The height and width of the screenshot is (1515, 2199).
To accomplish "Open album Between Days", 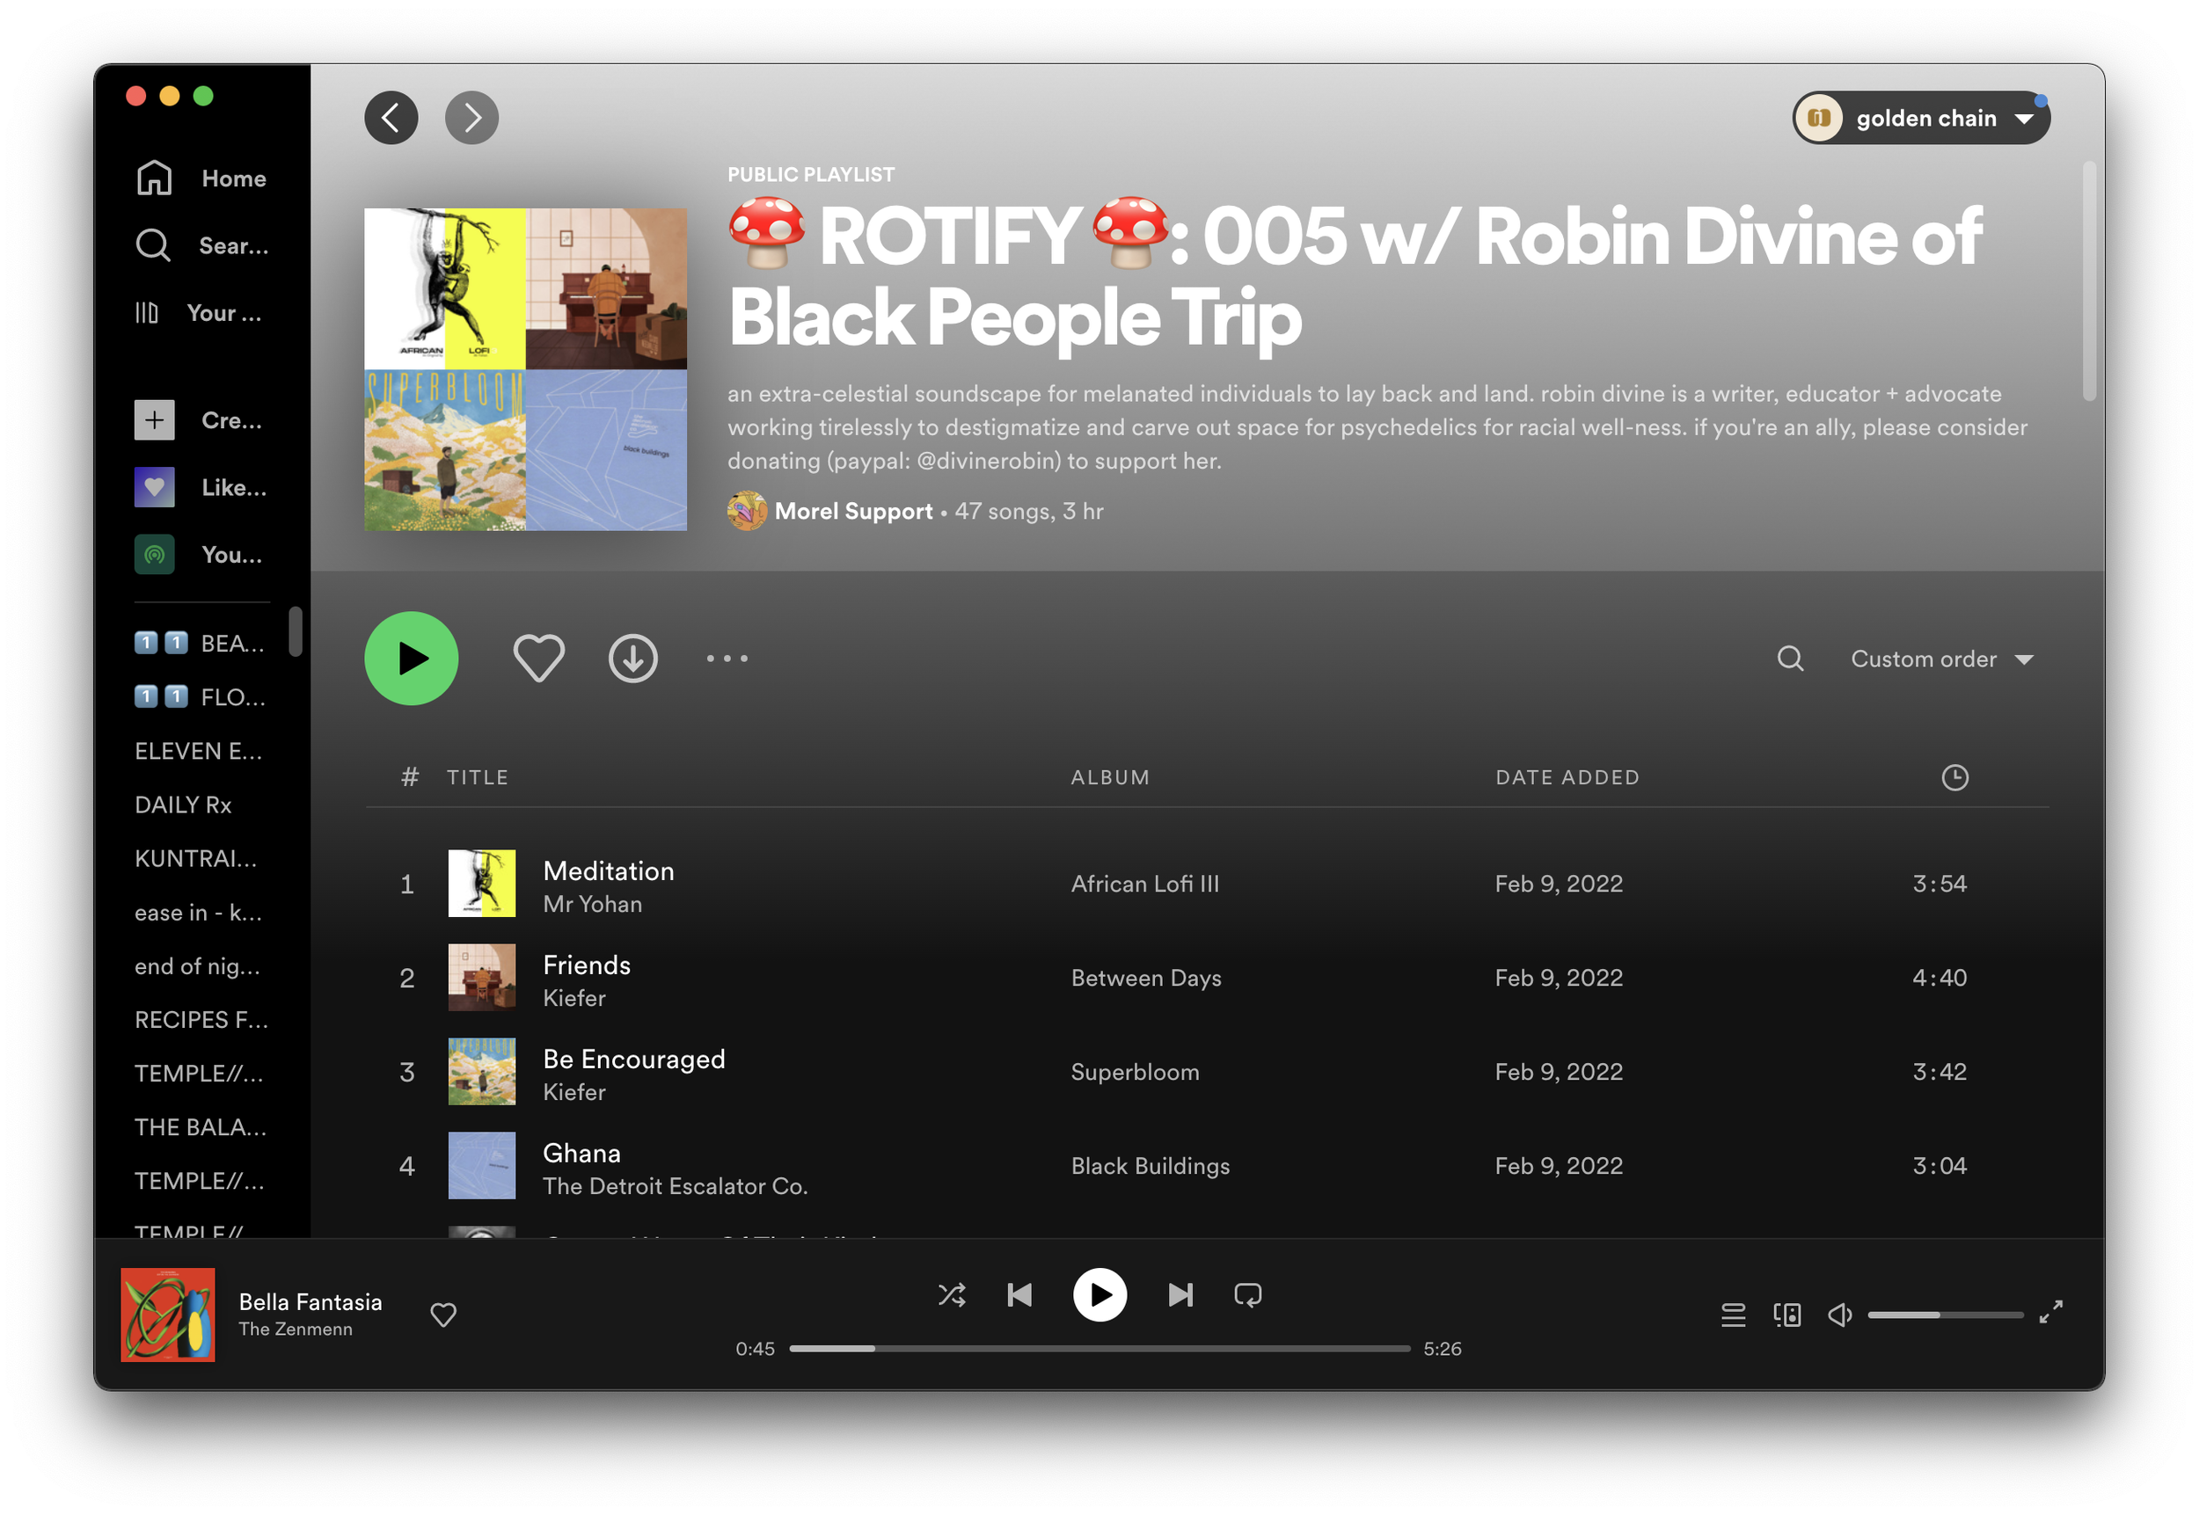I will [1146, 978].
